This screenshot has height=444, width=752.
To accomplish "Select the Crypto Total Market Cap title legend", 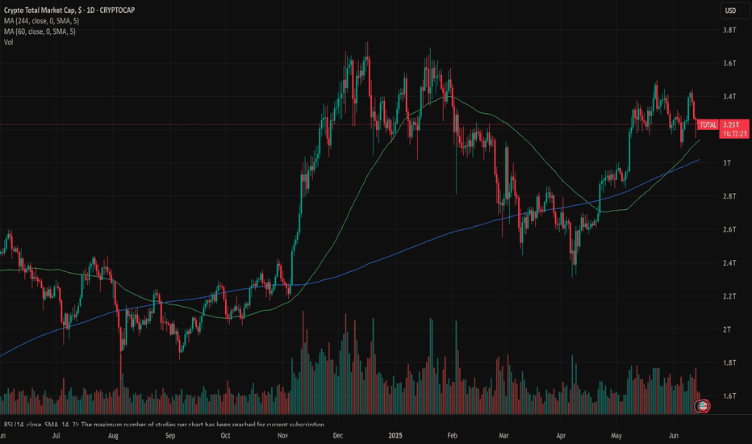I will coord(69,10).
